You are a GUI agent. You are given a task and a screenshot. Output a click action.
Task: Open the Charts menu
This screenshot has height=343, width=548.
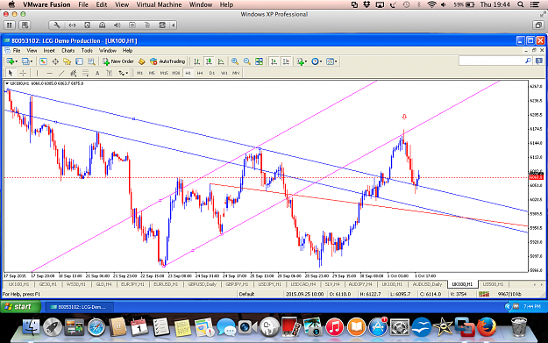[x=68, y=51]
